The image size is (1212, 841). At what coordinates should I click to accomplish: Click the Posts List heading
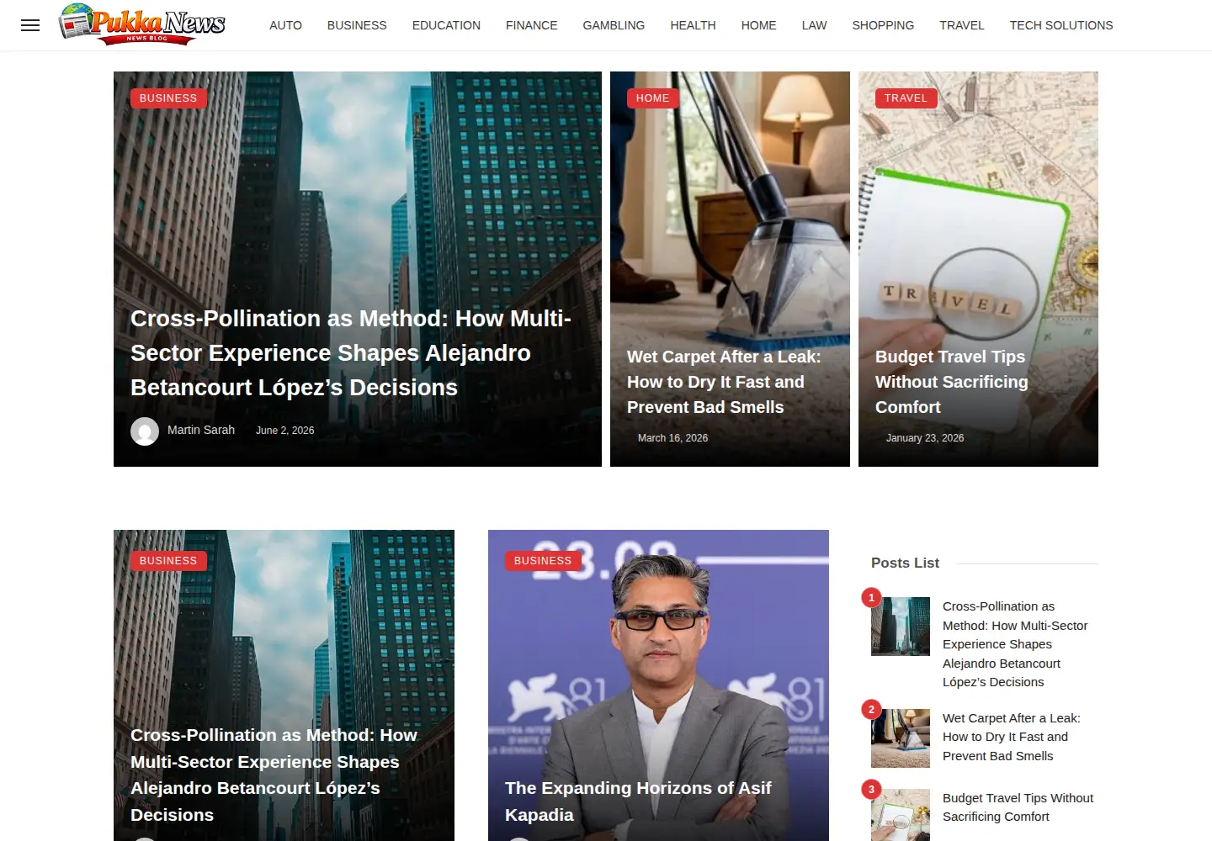coord(905,563)
